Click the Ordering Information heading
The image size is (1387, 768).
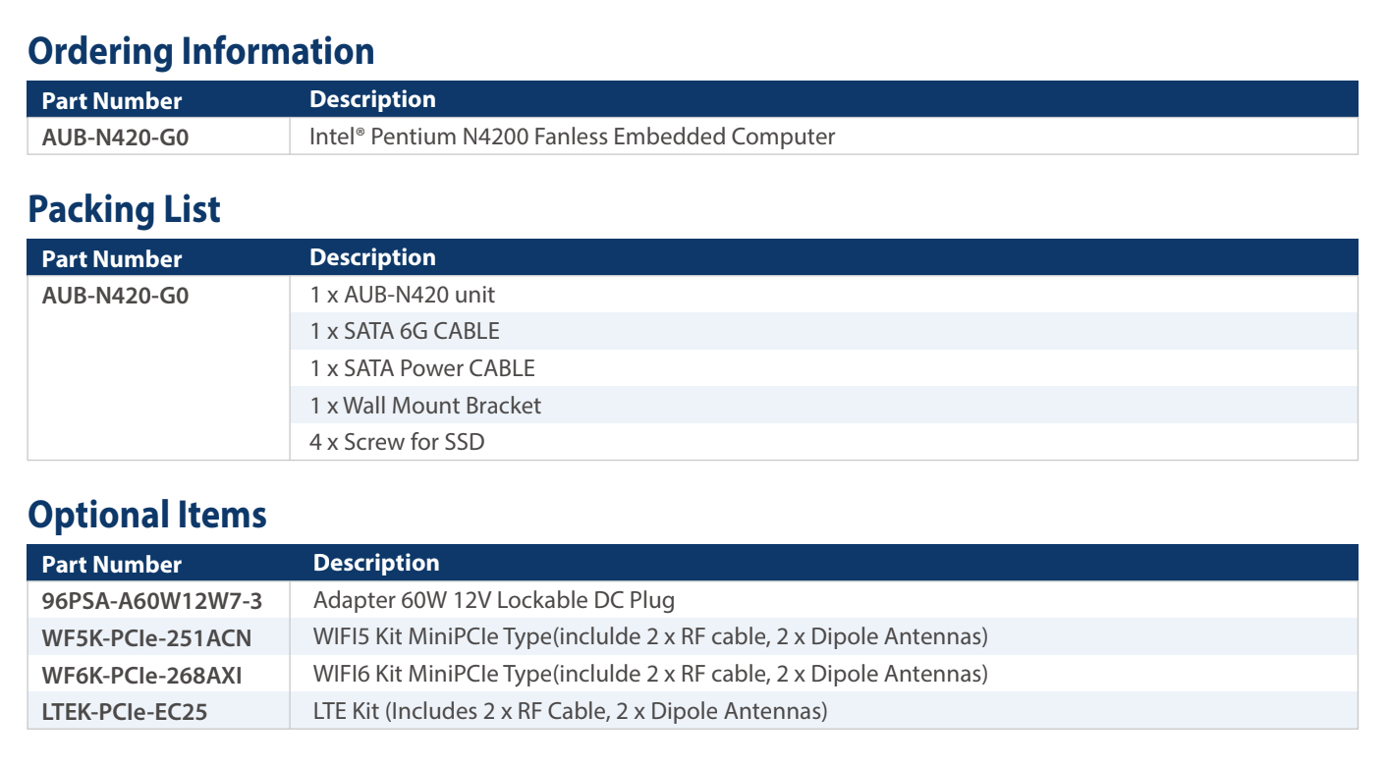coord(201,51)
